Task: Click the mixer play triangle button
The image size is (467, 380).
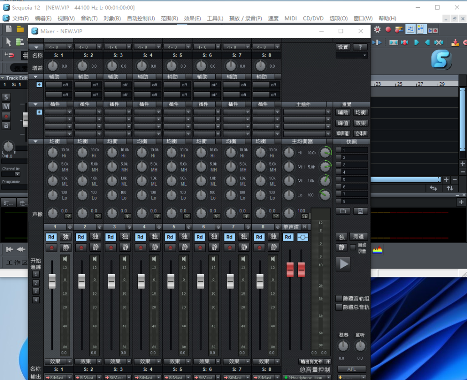Action: pos(344,264)
